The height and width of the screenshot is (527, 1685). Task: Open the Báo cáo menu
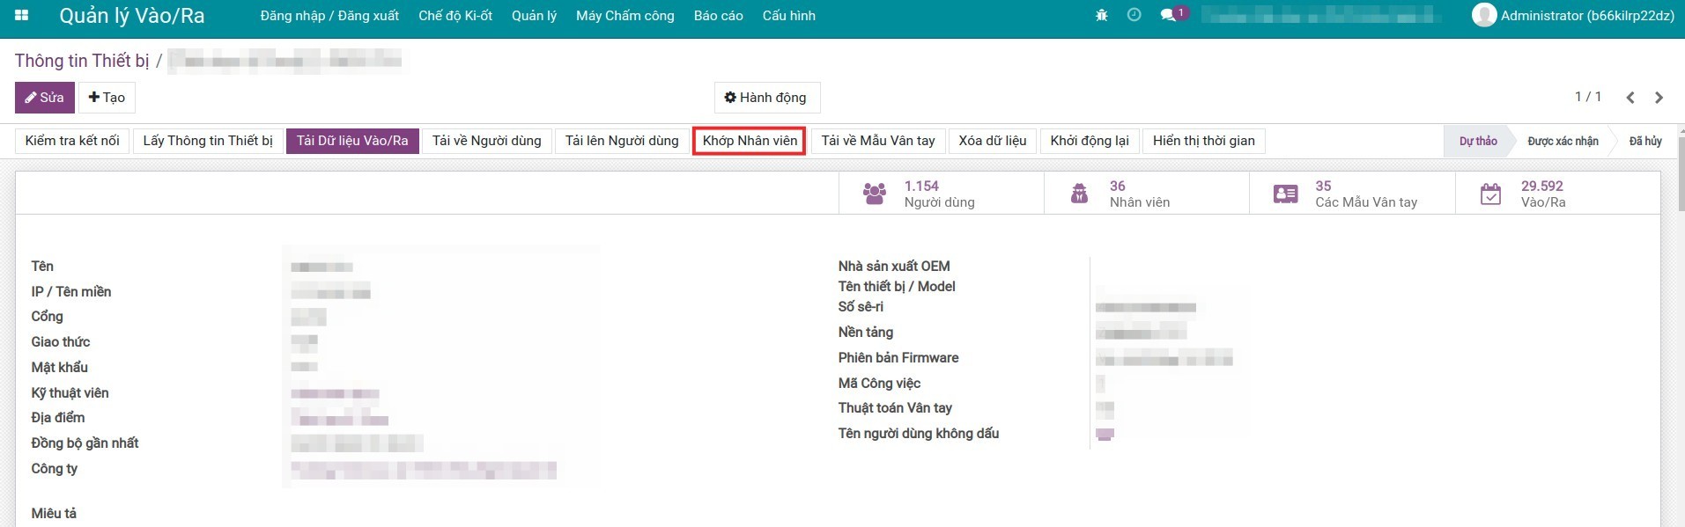[x=718, y=16]
